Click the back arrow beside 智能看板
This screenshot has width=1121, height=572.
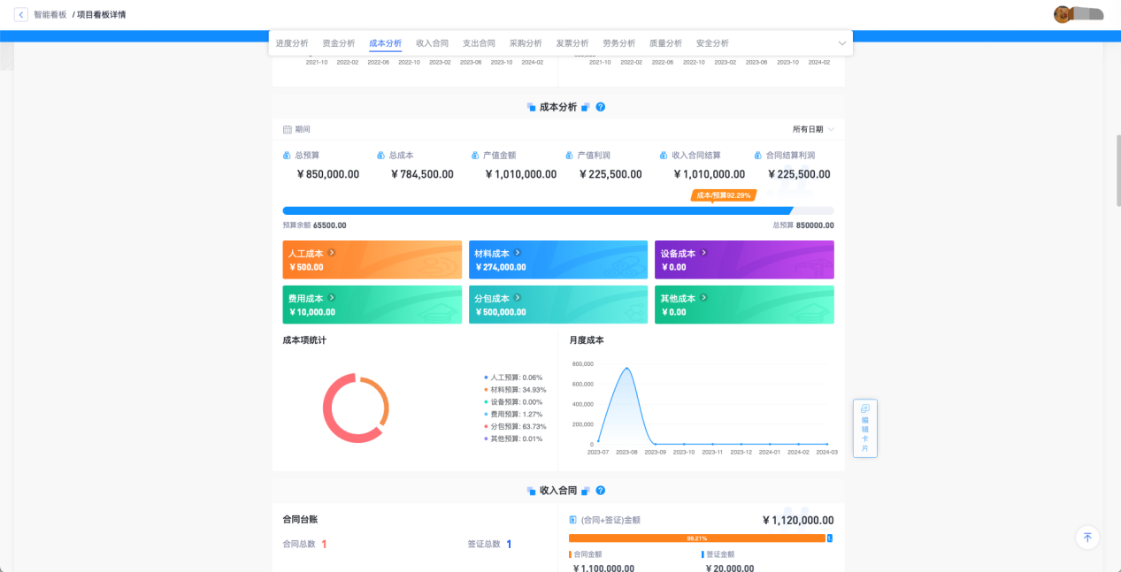point(20,14)
